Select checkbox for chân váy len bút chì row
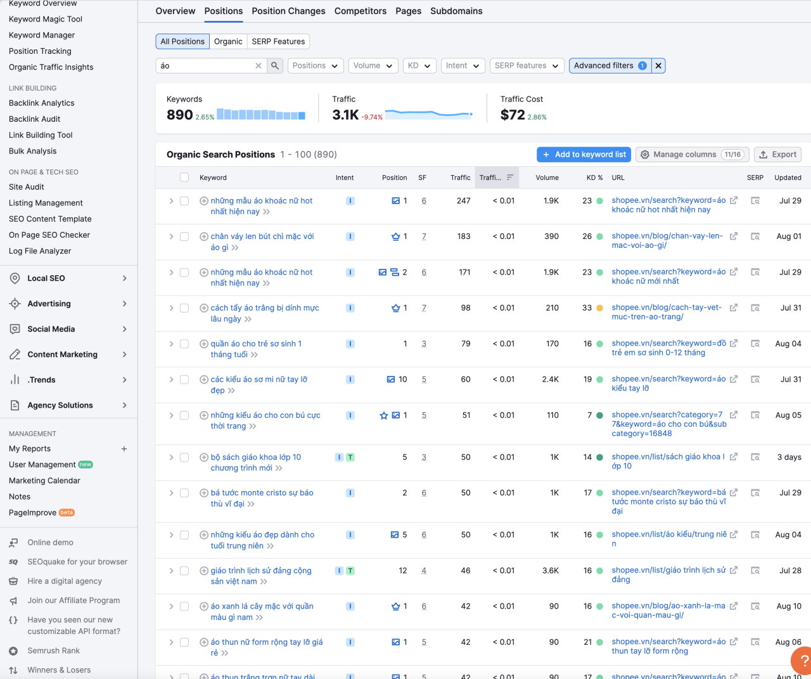Screen dimensions: 811x679 (x=184, y=236)
